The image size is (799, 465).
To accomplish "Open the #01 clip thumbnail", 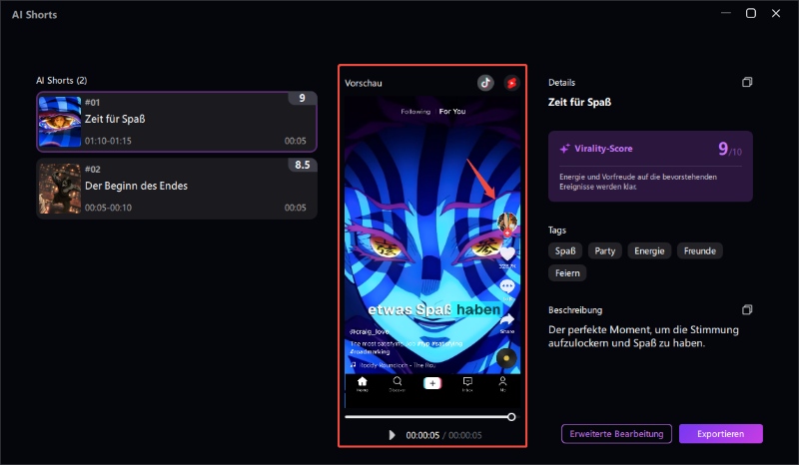I will click(60, 122).
